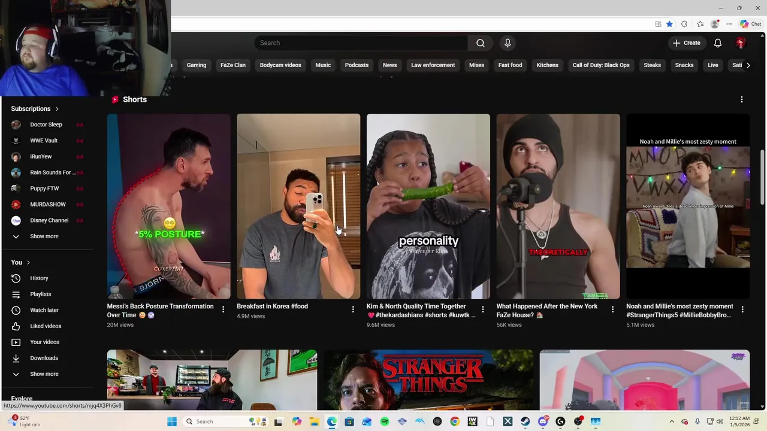Play Breakfast in Korea short thumbnail

pyautogui.click(x=298, y=206)
